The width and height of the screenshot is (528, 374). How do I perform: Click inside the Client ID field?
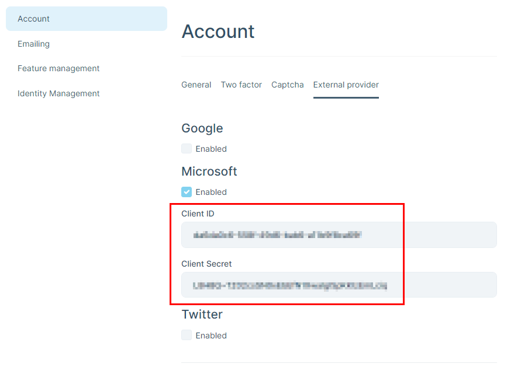tap(339, 235)
